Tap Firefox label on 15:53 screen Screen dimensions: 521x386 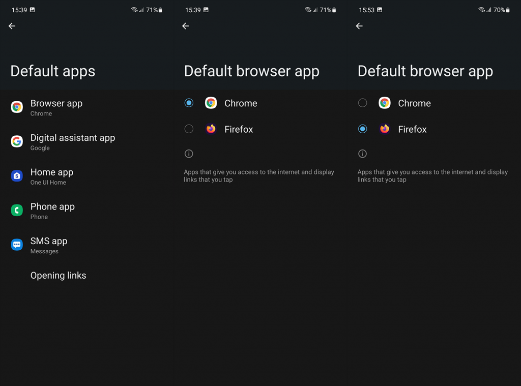[x=412, y=129]
